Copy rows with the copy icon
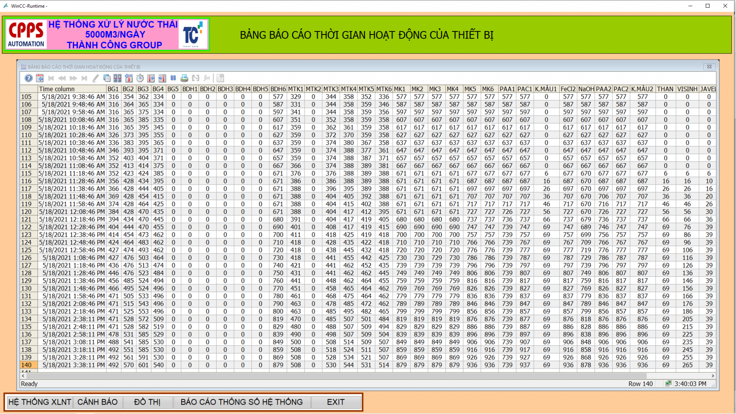 tap(107, 78)
